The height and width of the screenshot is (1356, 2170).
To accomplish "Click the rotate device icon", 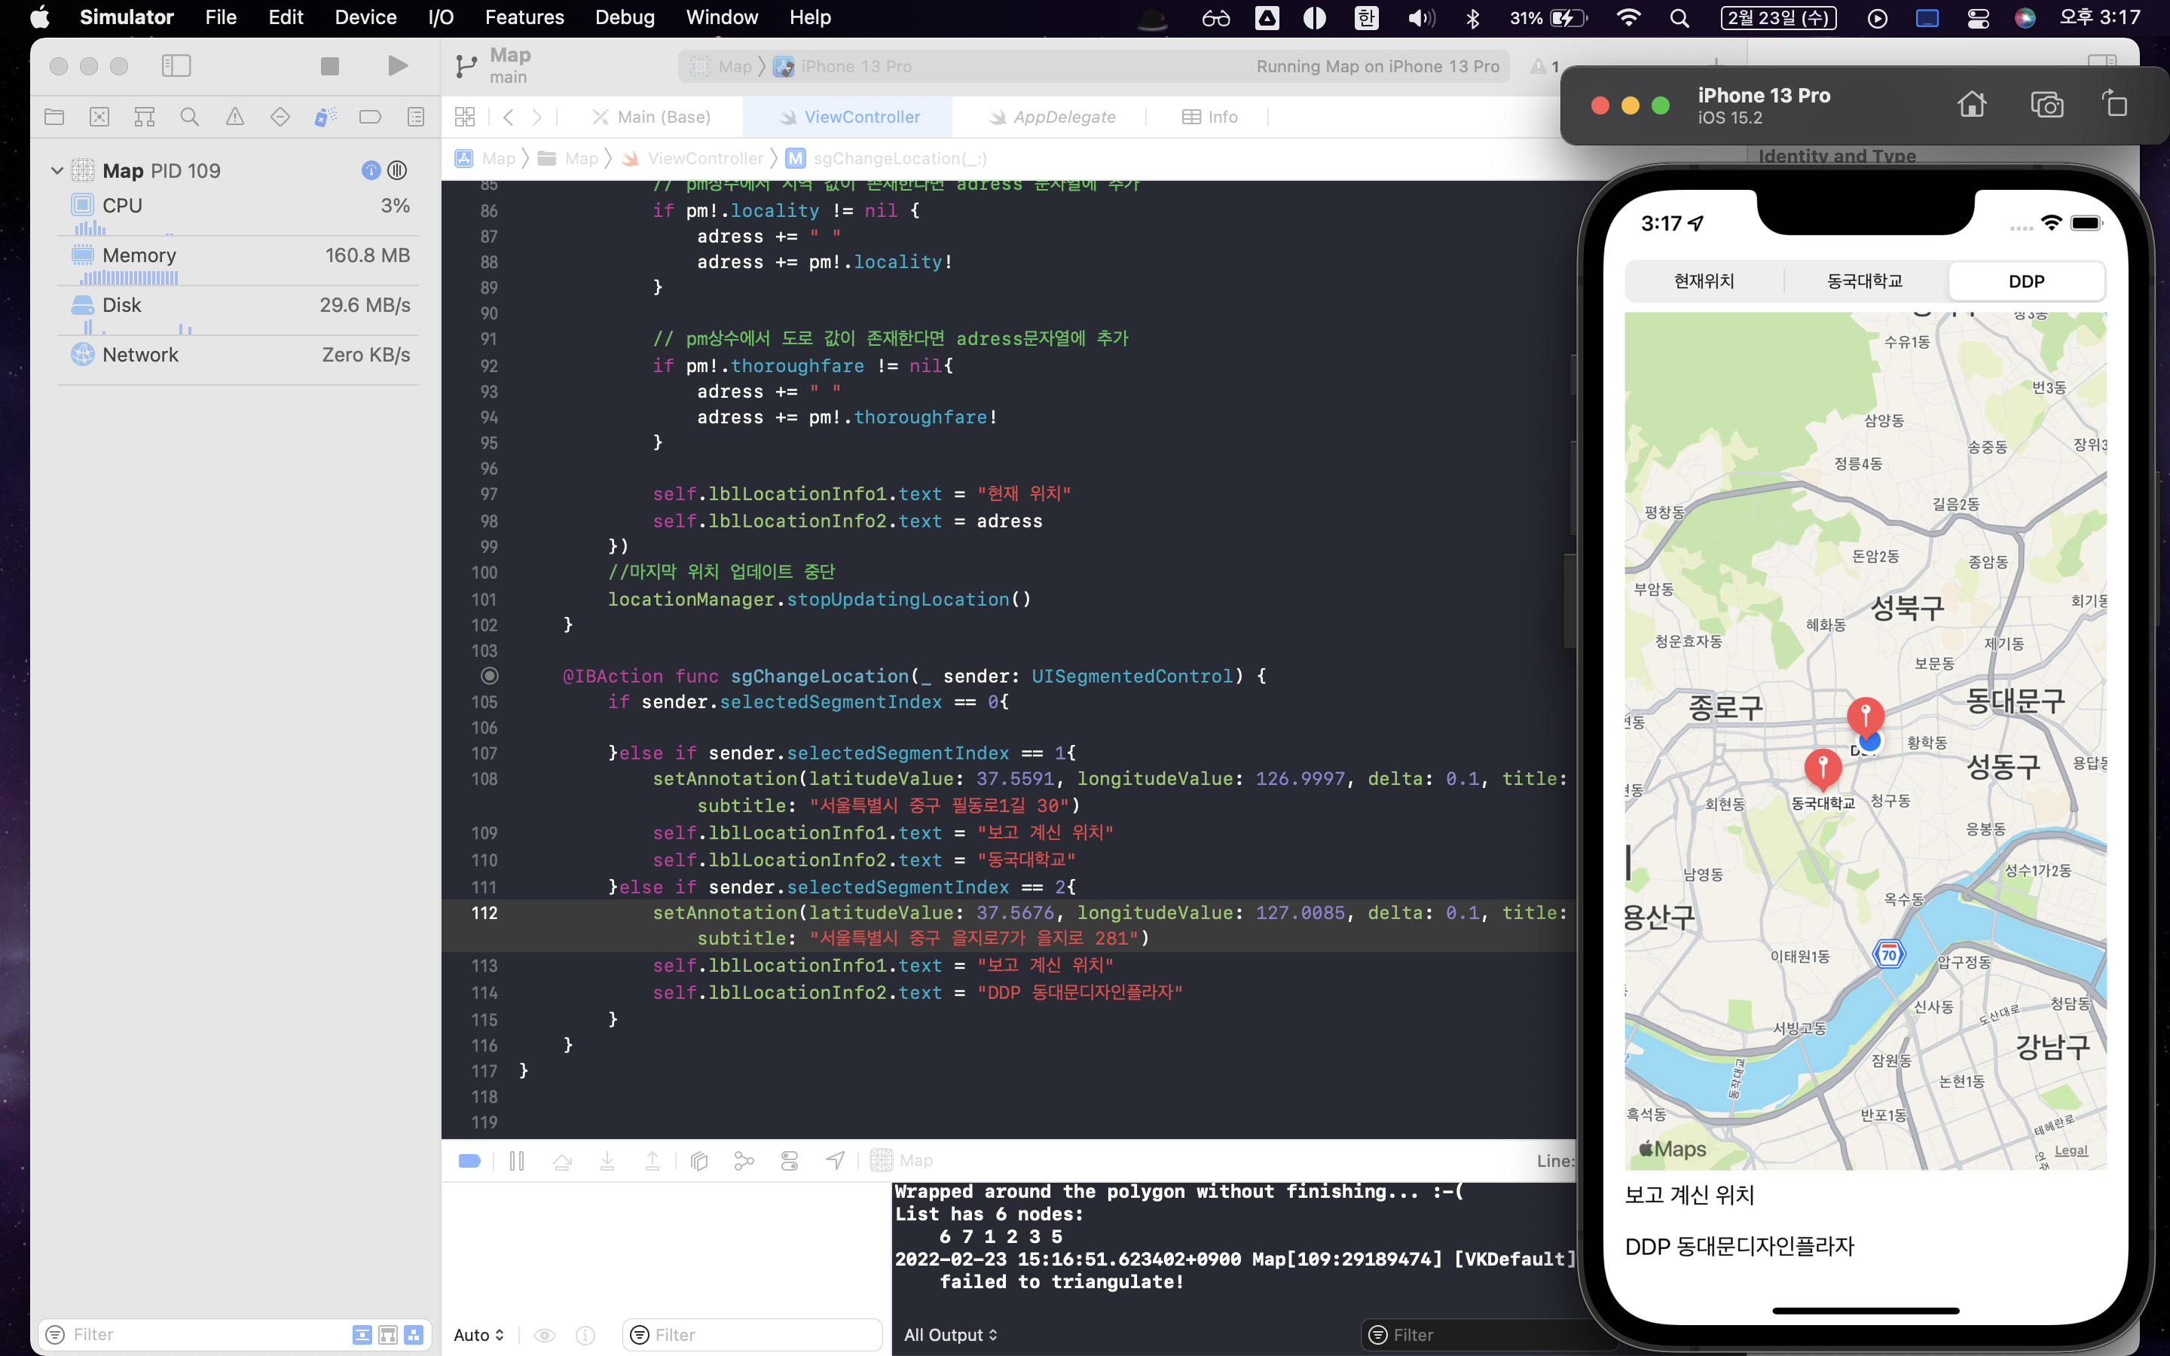I will (2115, 105).
